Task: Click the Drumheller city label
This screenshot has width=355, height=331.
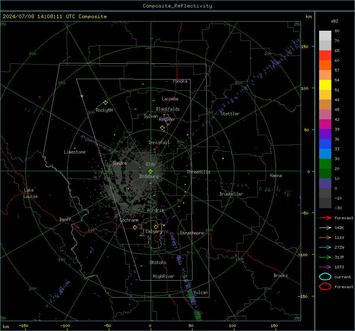Action: pos(231,194)
